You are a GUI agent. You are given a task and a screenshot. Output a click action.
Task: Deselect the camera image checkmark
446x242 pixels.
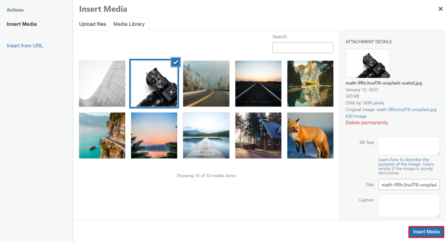pos(175,62)
